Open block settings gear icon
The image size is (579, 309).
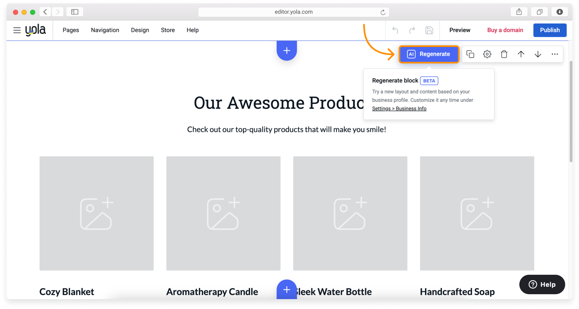487,54
